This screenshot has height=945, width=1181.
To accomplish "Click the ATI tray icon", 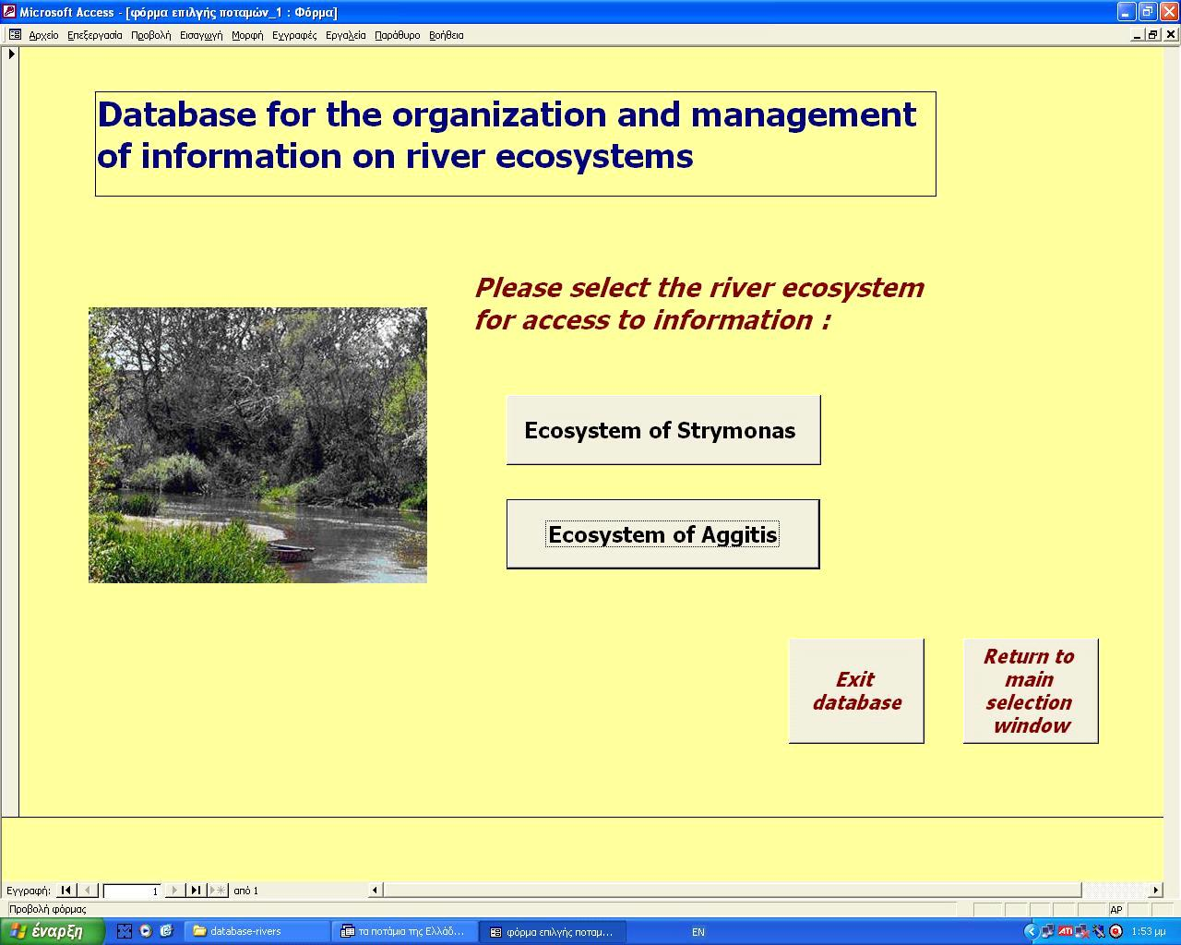I will point(1066,931).
